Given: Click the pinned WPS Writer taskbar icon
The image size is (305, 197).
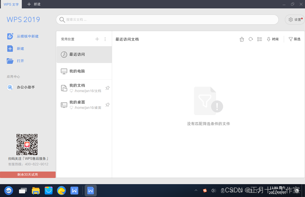Looking at the screenshot, I should point(74,191).
